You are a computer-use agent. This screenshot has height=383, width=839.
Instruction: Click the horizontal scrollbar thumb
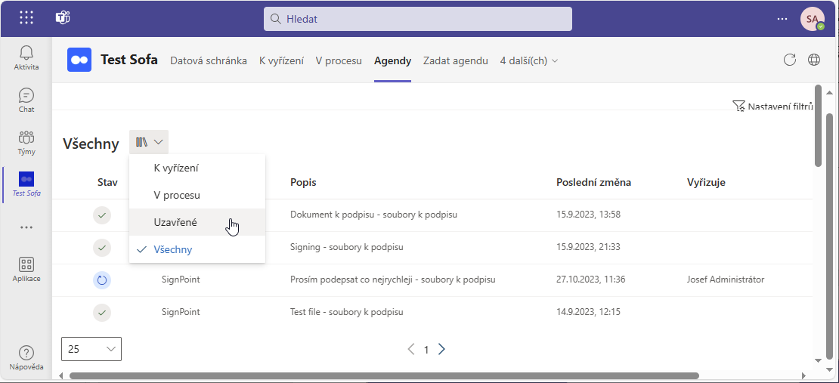point(384,376)
